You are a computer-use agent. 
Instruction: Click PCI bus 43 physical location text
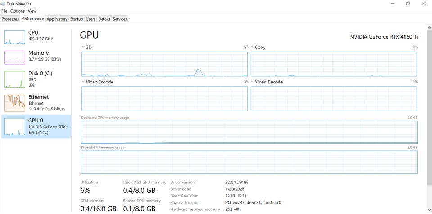tap(253, 202)
